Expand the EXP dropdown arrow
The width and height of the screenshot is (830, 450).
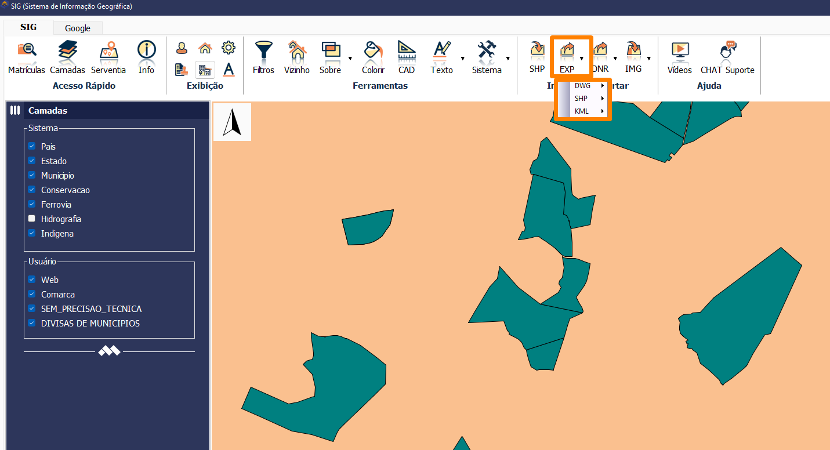tap(582, 58)
